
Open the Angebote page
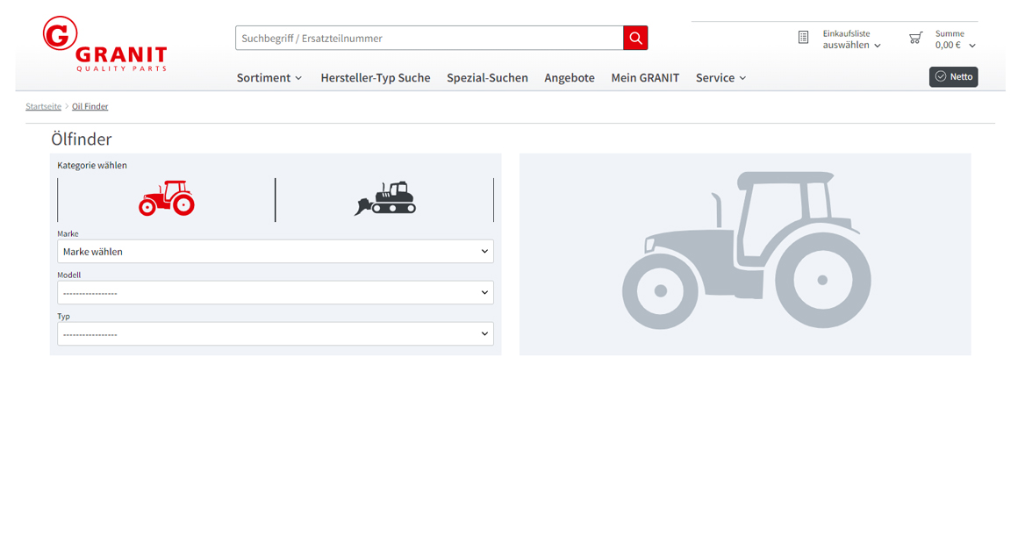(569, 78)
